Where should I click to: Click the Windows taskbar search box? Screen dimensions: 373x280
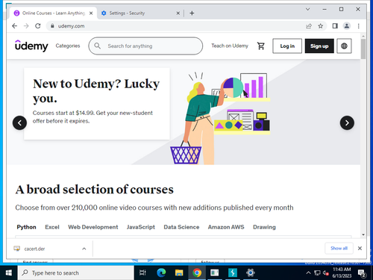point(76,273)
